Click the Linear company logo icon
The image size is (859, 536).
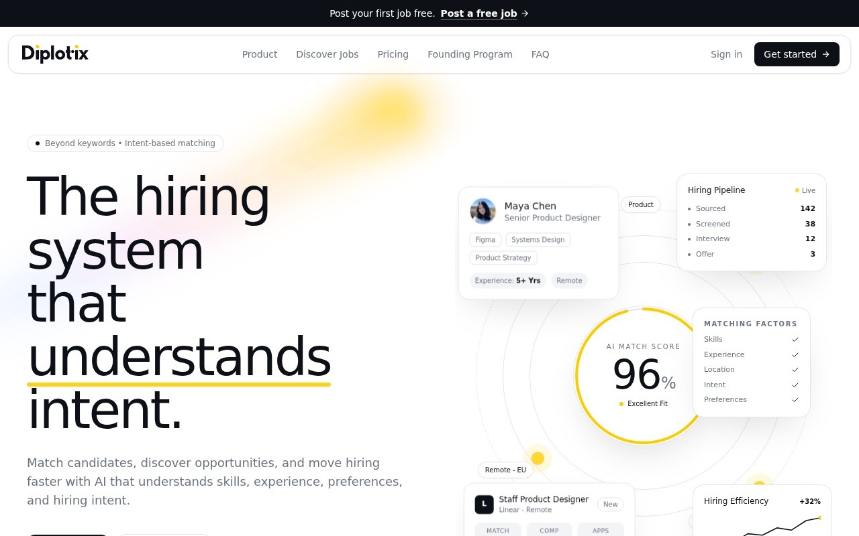[484, 505]
